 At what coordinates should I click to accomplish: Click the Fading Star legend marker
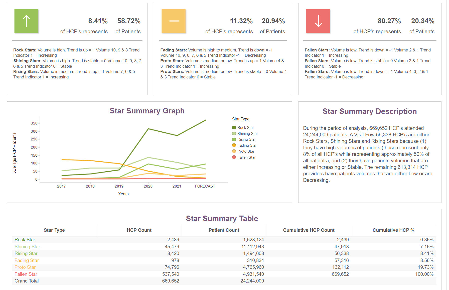tap(234, 145)
